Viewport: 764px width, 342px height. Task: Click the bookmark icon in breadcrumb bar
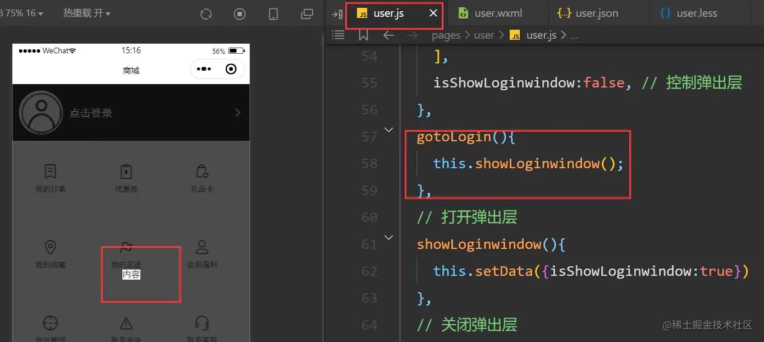pyautogui.click(x=363, y=35)
